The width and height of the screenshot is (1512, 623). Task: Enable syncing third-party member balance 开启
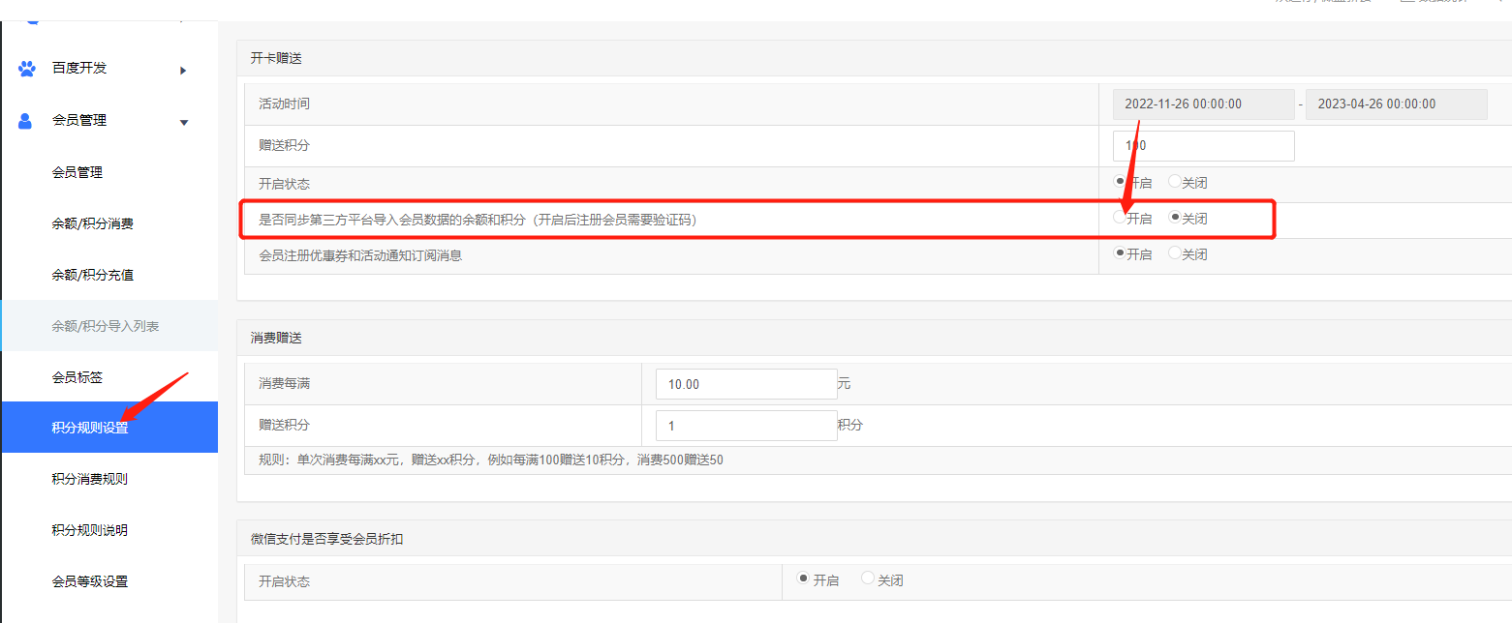pos(1121,218)
